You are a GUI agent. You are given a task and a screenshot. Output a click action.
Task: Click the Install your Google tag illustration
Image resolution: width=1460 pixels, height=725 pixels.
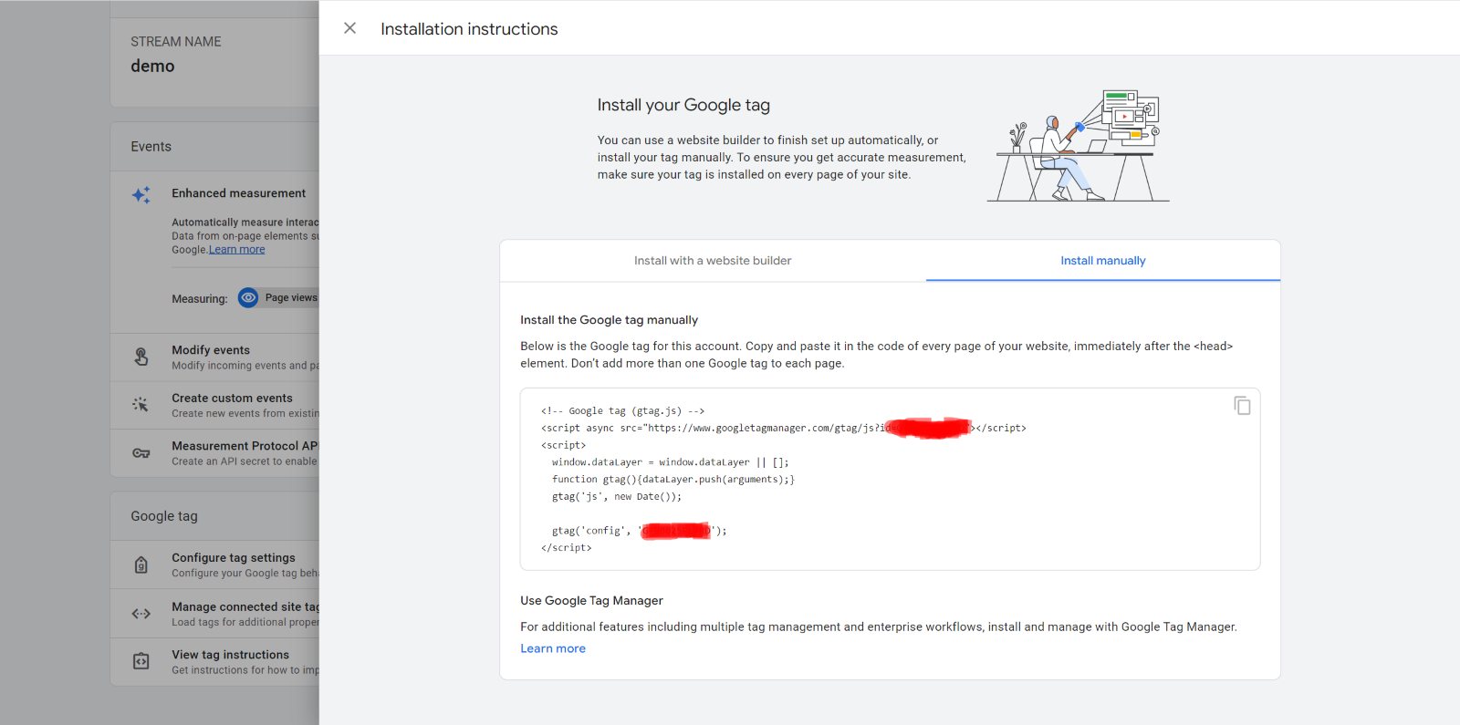[1078, 145]
